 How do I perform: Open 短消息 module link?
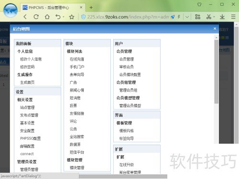(75, 98)
